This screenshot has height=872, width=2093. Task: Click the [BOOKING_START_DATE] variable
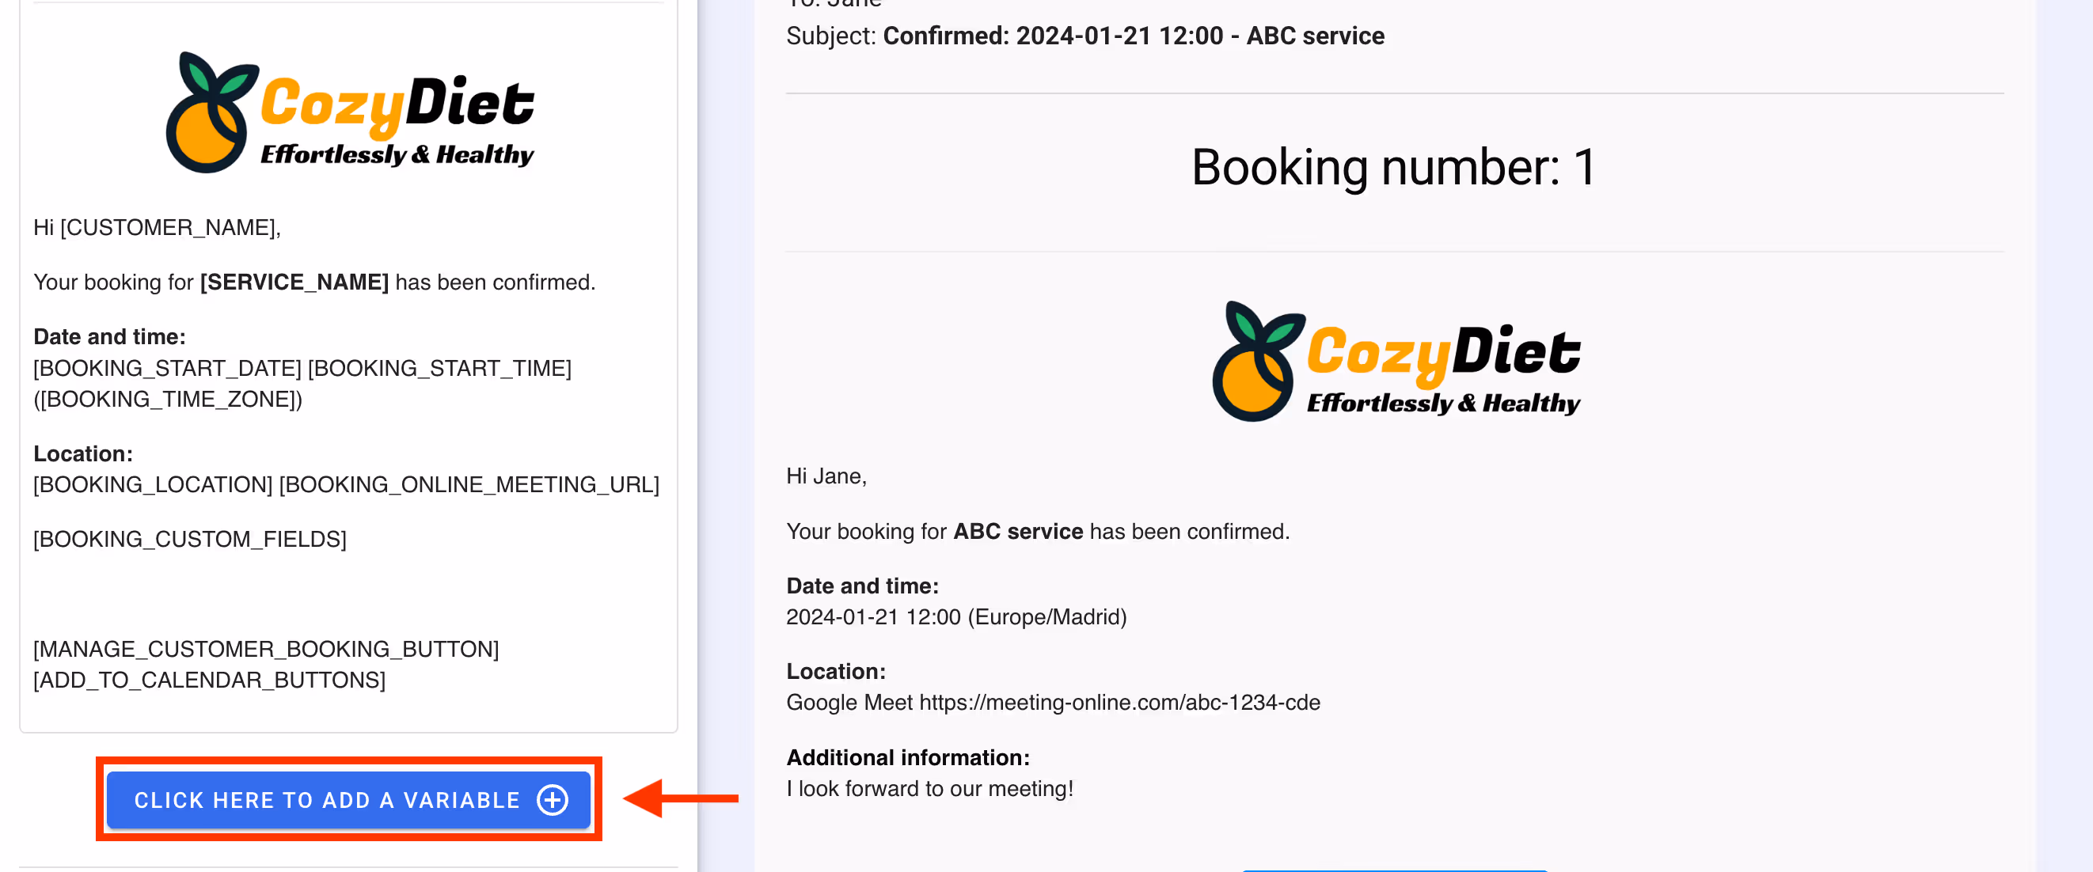[x=167, y=368]
